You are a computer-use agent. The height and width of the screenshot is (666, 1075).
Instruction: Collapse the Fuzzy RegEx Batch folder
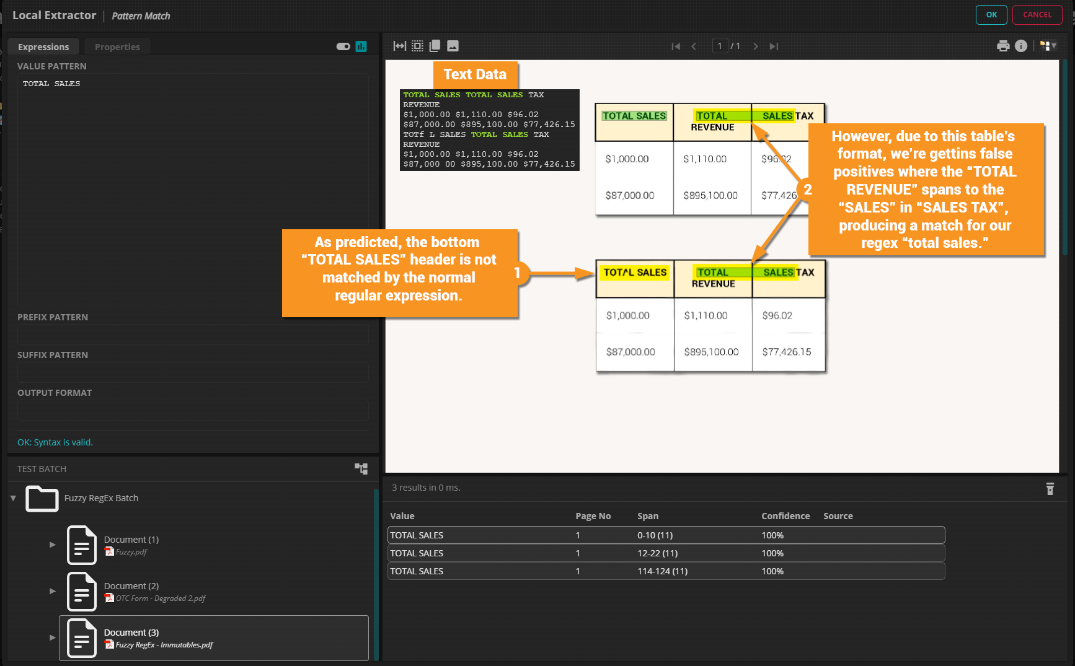13,498
